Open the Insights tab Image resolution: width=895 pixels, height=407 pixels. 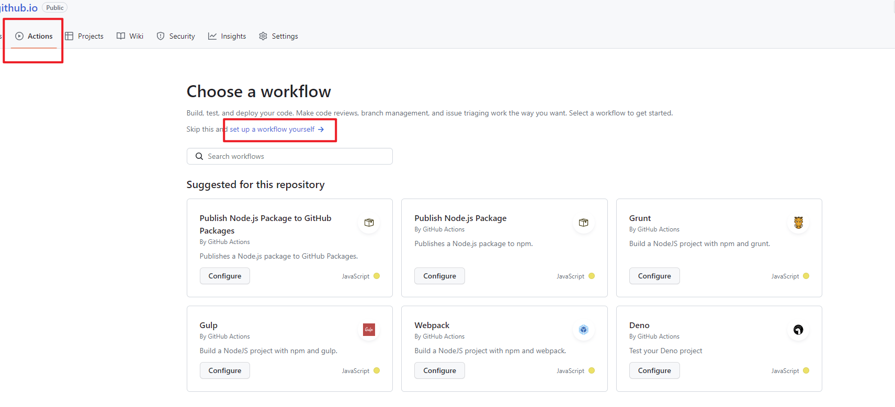click(227, 36)
